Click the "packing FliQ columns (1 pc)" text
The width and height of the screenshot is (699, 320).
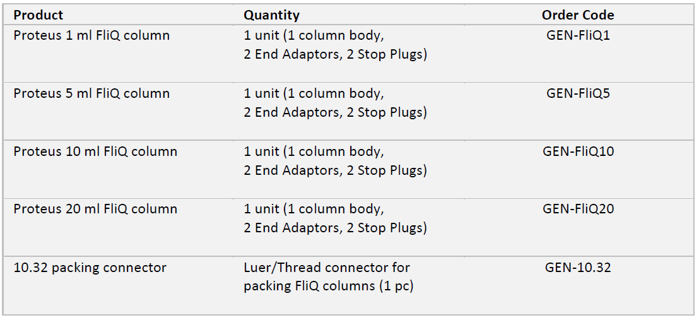(329, 286)
